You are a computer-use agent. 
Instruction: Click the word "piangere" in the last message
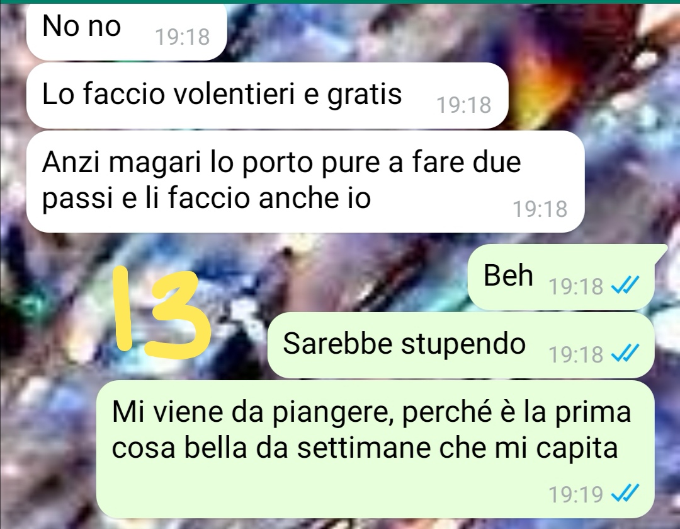click(x=329, y=414)
